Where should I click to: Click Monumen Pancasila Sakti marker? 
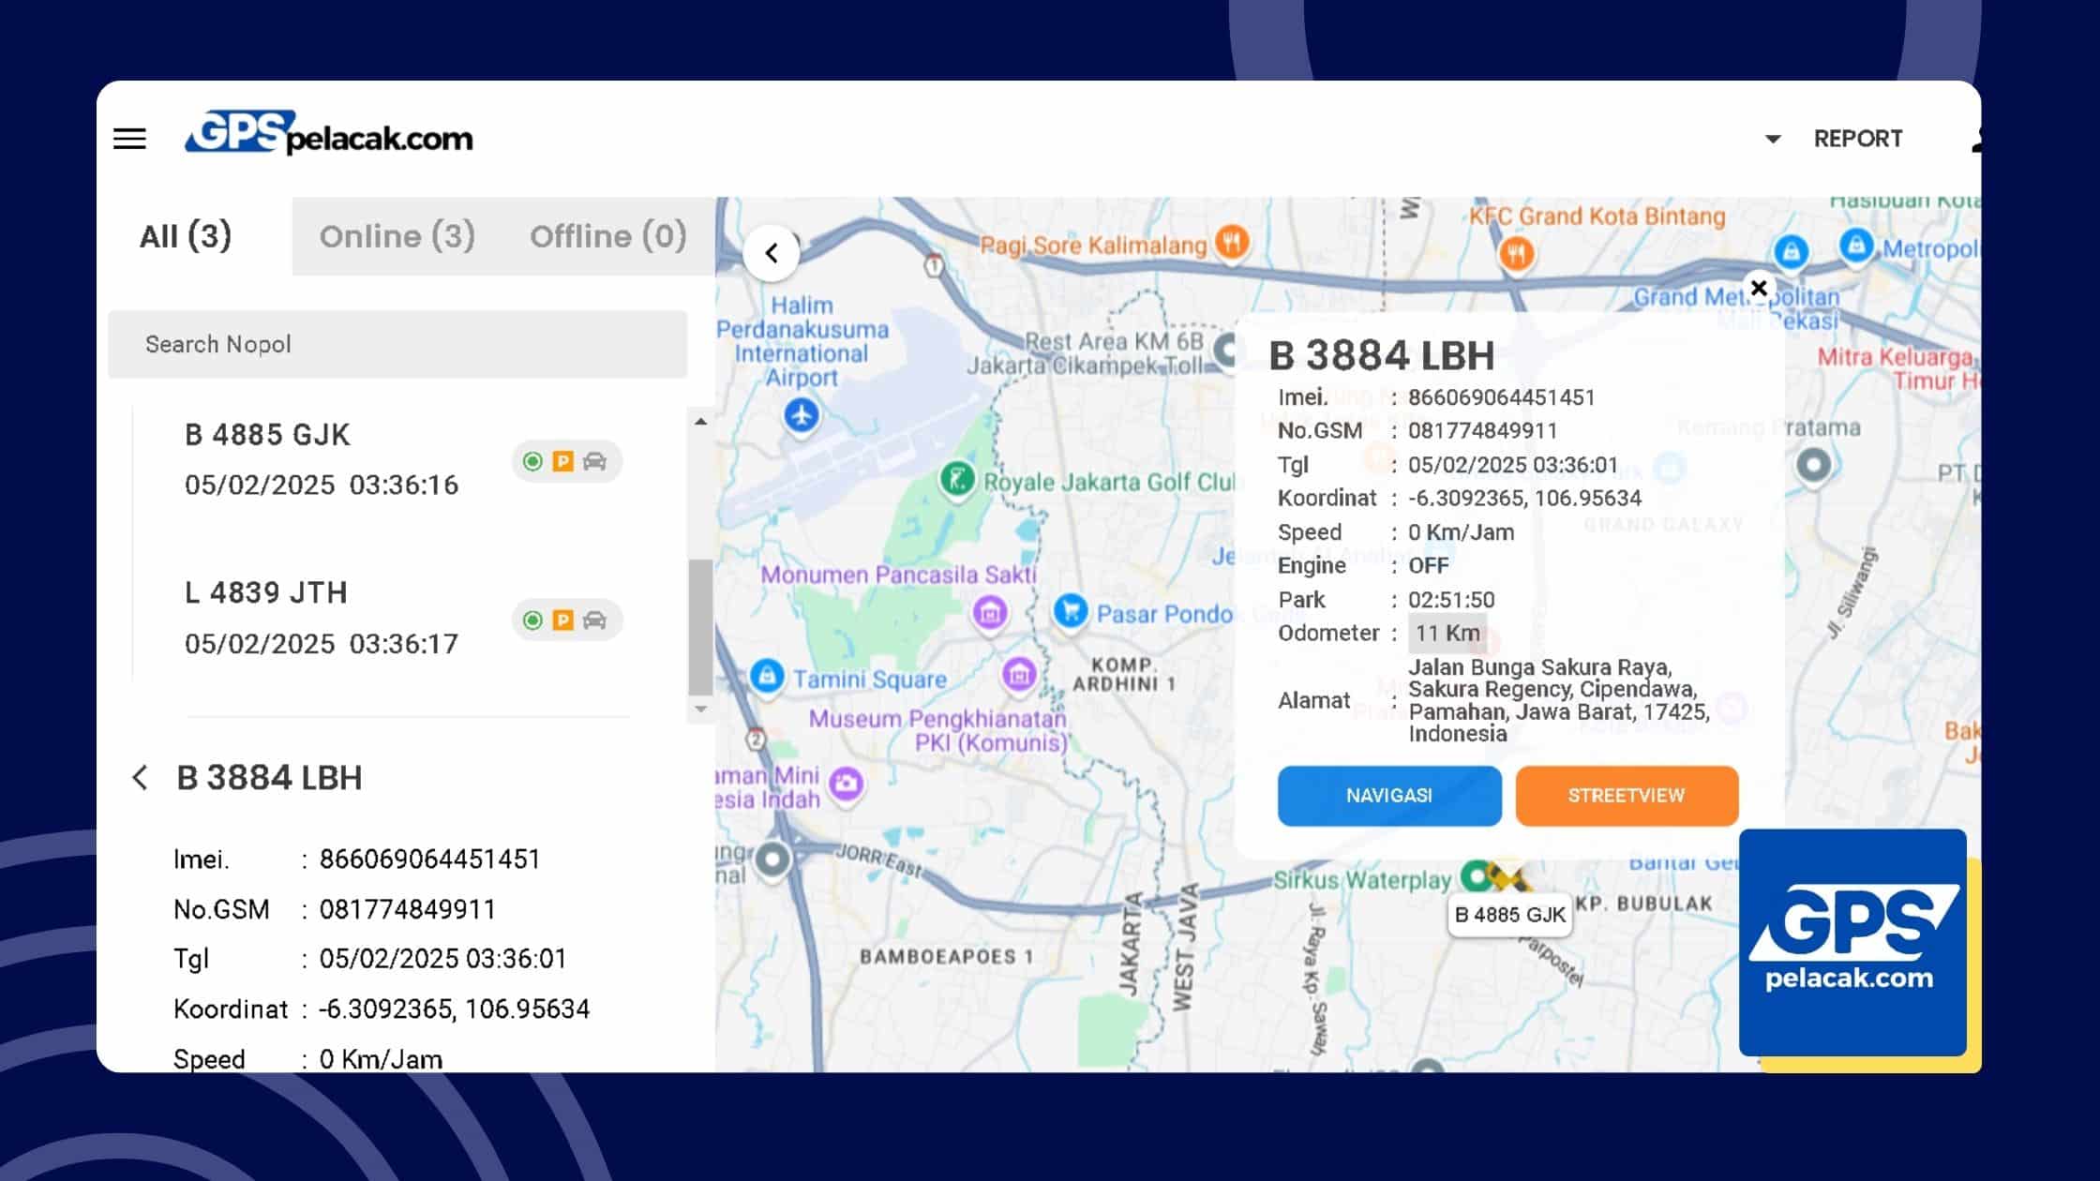990,614
